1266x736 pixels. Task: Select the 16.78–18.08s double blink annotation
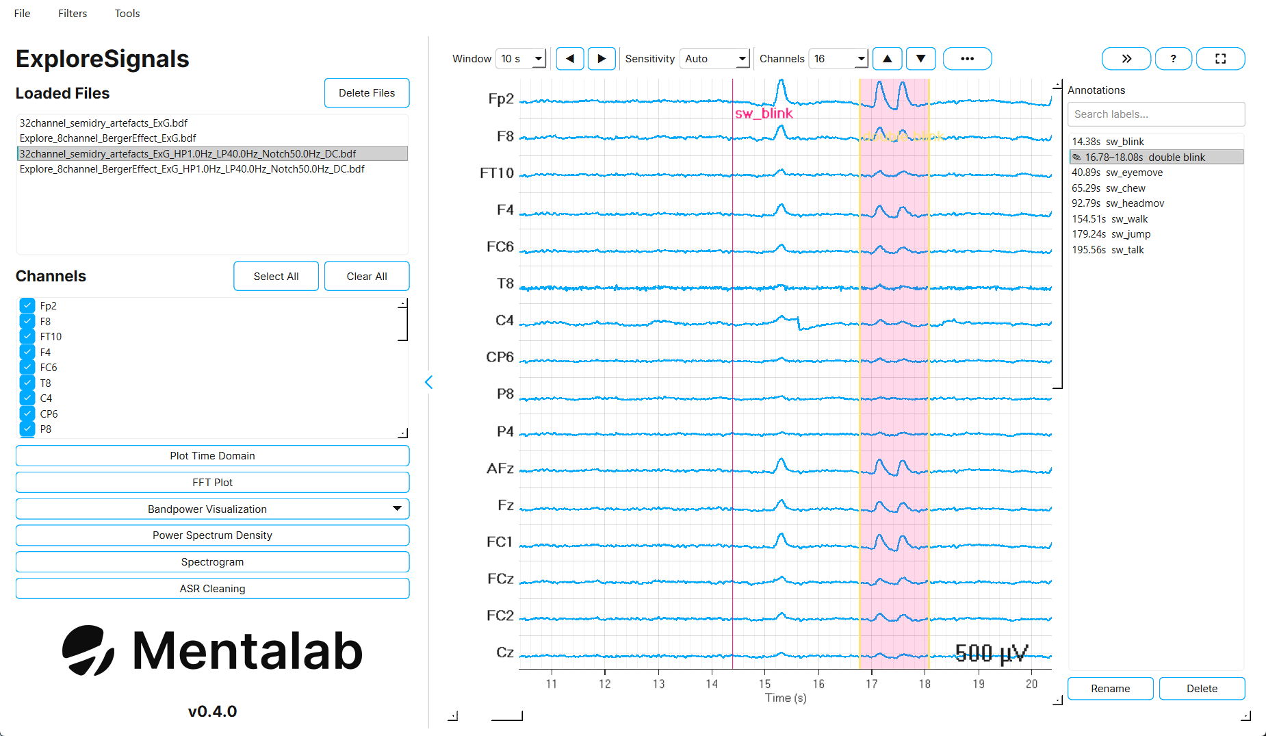coord(1157,157)
